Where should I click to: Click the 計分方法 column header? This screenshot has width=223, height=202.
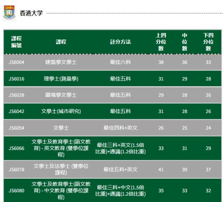click(x=120, y=42)
